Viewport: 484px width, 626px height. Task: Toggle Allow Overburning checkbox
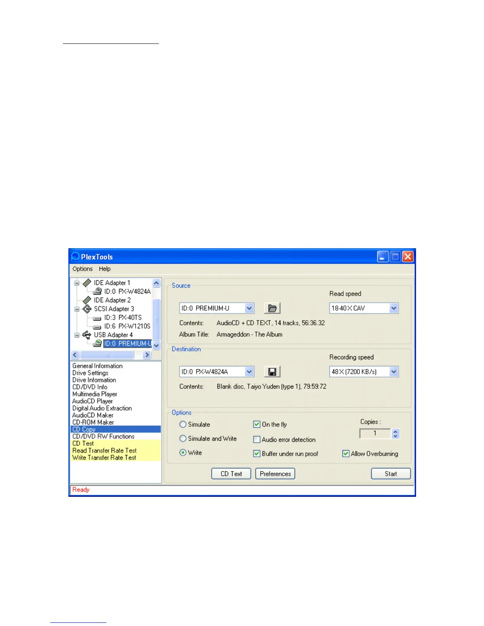(x=346, y=454)
